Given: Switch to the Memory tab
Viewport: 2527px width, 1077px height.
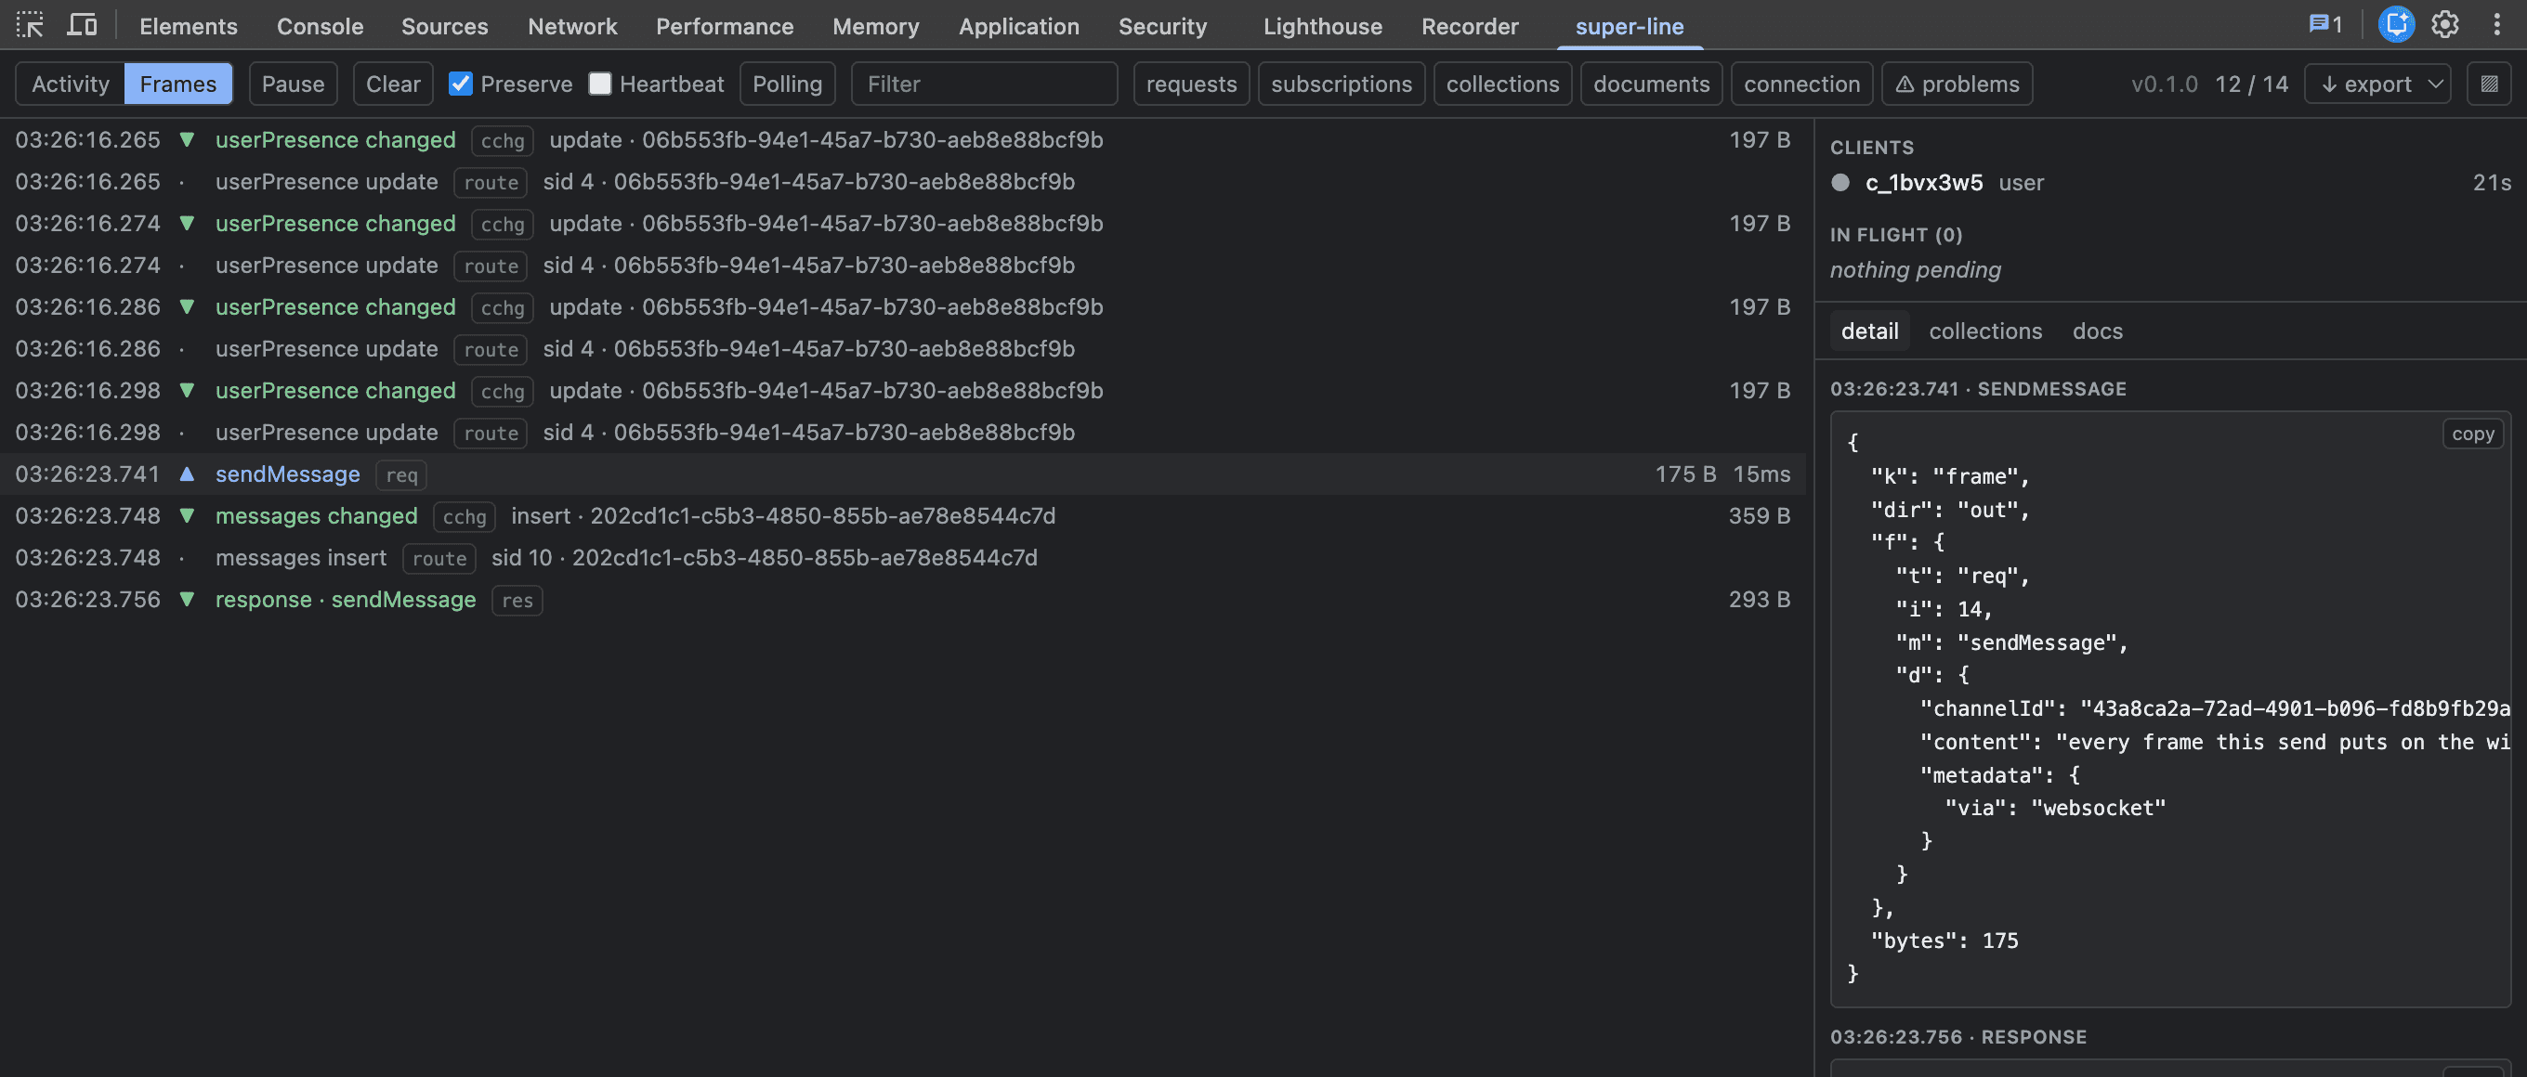Looking at the screenshot, I should coord(875,26).
